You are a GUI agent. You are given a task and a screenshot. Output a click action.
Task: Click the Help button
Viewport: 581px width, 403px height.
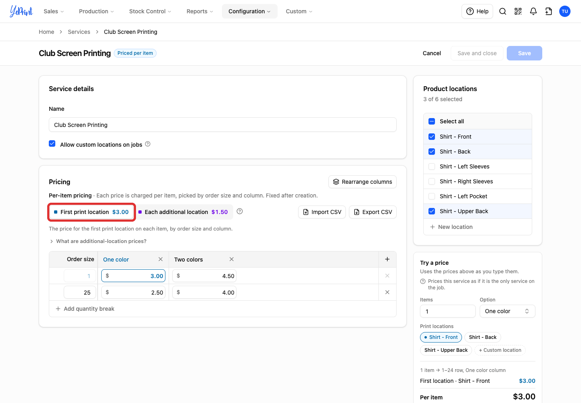coord(477,11)
